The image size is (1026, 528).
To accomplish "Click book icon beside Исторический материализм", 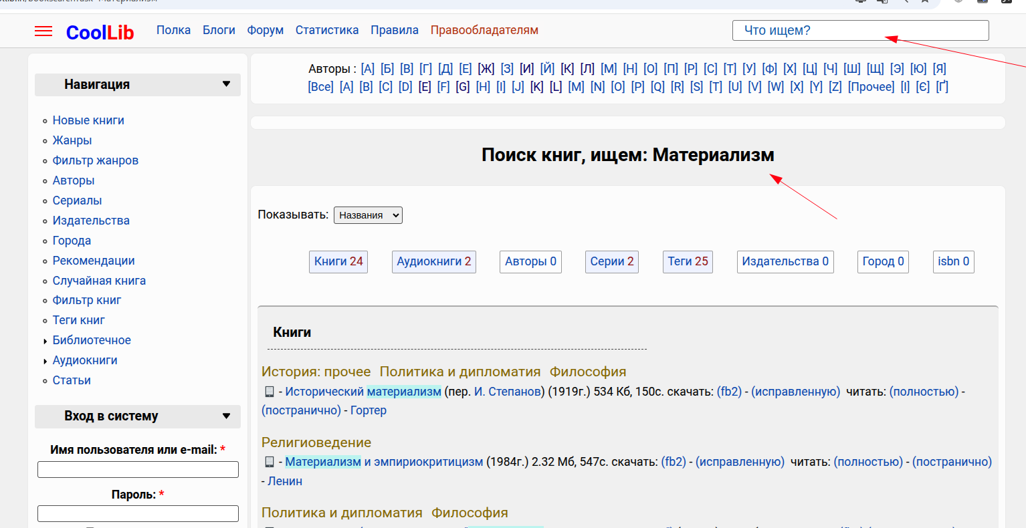I will click(x=270, y=392).
